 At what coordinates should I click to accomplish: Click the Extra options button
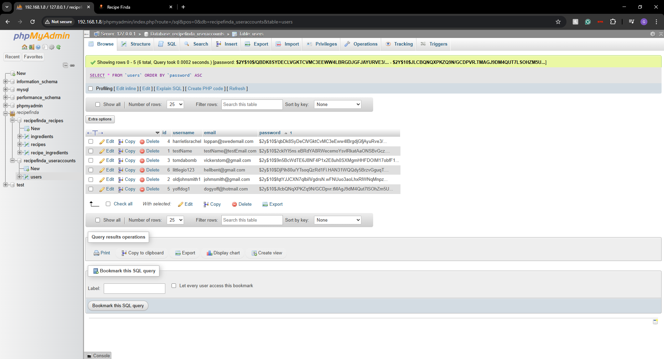[x=100, y=119]
